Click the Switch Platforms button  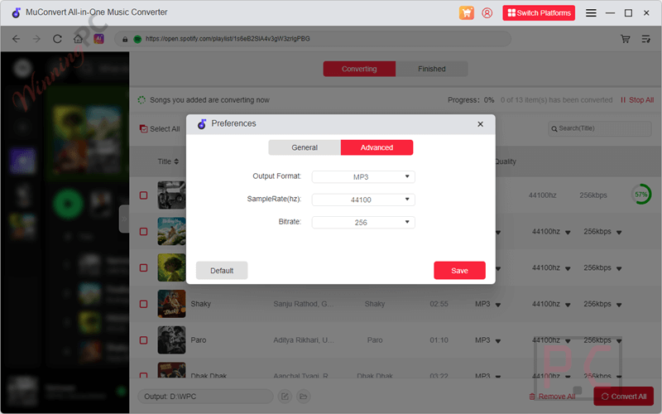point(539,12)
